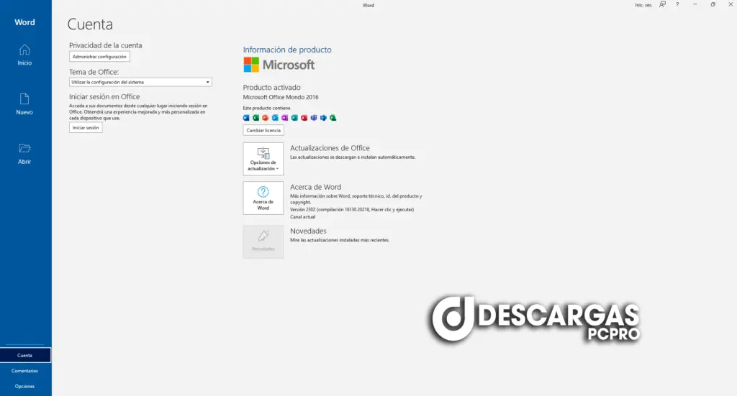
Task: Click Inic. ses. in the title bar
Action: [x=643, y=5]
